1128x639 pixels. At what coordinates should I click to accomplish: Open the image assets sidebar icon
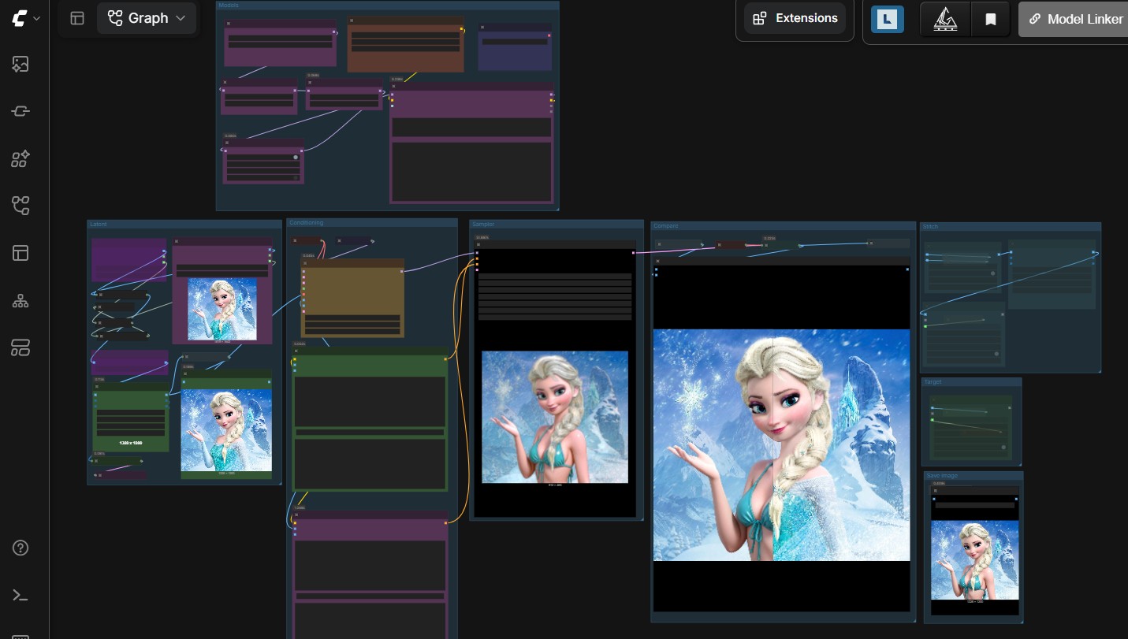point(20,65)
